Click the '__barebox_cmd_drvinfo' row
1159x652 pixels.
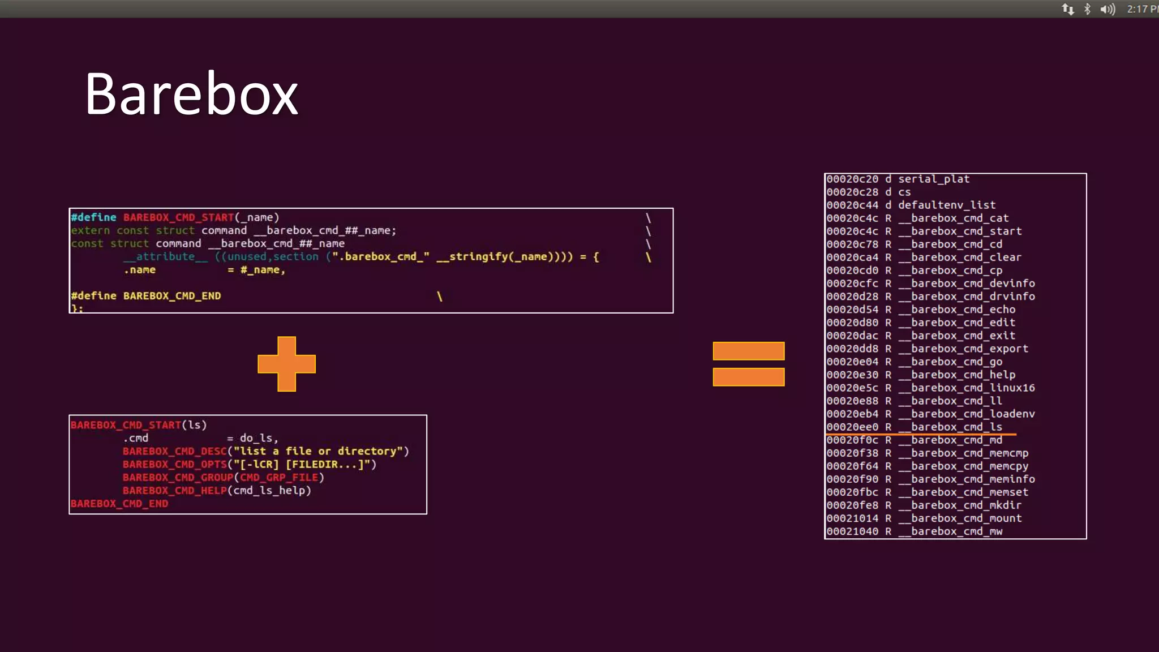point(930,296)
